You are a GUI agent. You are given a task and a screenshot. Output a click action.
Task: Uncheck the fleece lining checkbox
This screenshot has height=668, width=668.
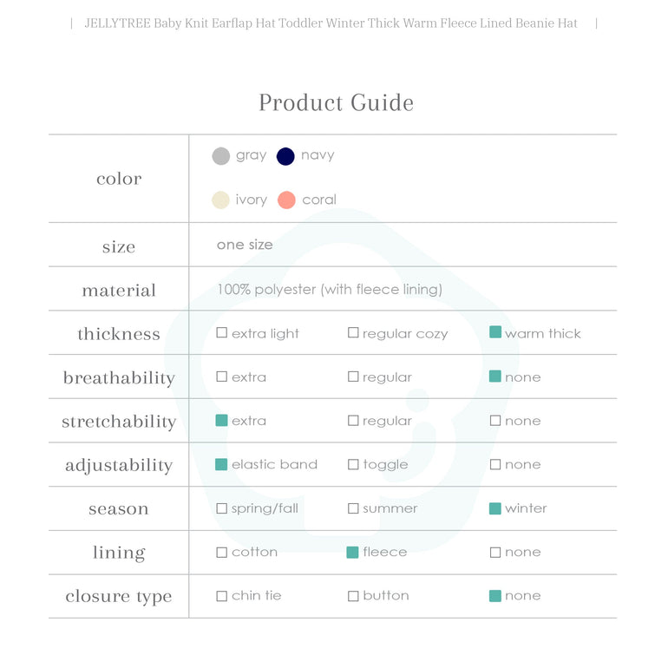352,552
